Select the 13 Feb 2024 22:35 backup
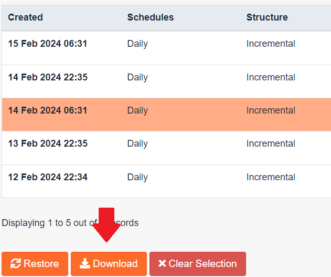The image size is (331, 277). tap(48, 143)
